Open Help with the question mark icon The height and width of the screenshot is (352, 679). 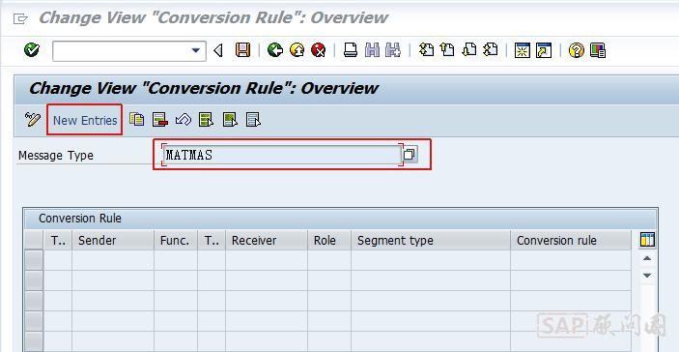coord(576,50)
